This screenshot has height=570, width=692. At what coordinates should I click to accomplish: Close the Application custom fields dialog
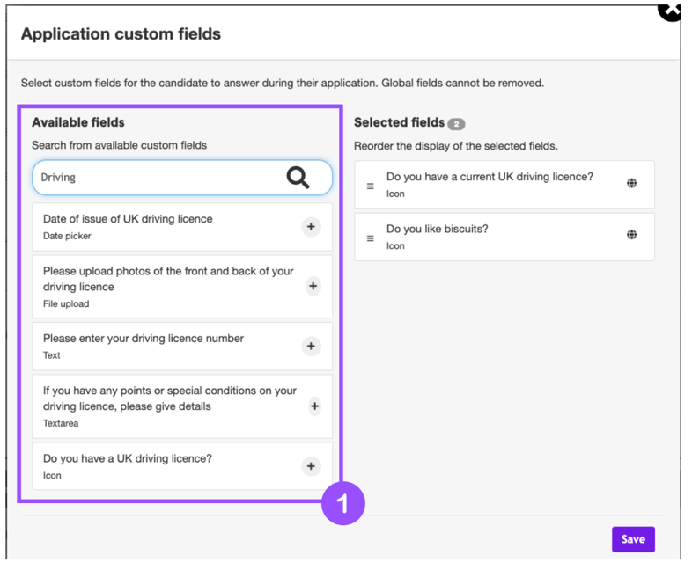click(x=670, y=10)
